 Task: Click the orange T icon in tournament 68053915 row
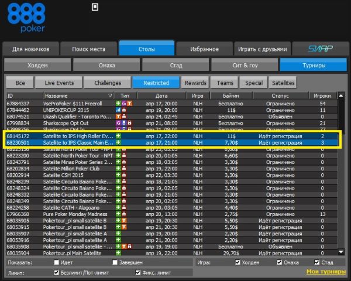[124, 227]
